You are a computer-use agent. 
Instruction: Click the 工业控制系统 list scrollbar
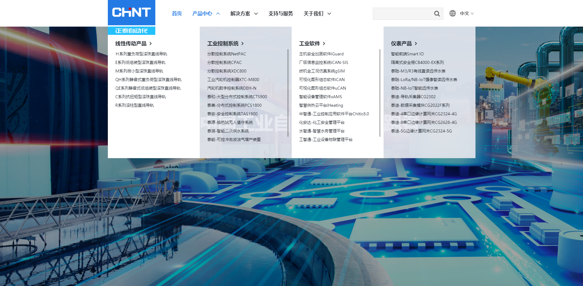[x=288, y=92]
